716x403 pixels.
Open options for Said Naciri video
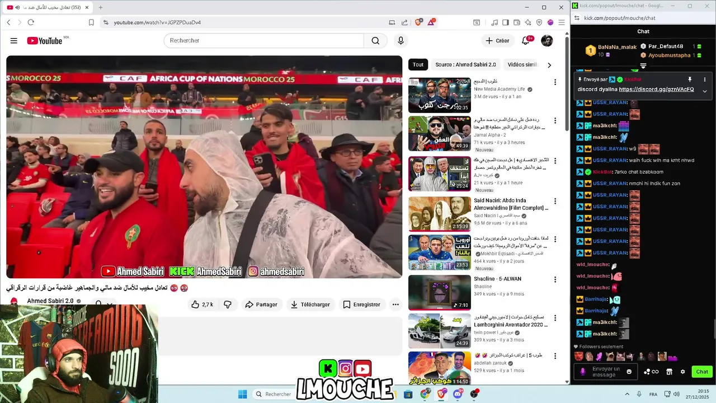pyautogui.click(x=555, y=201)
